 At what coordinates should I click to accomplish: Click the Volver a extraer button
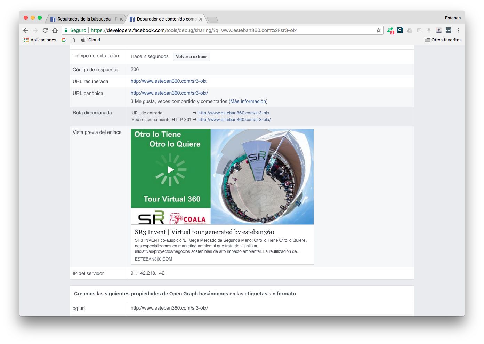click(191, 57)
